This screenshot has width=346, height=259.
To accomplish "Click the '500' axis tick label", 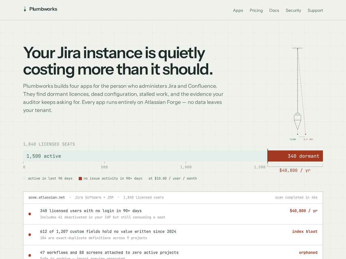I will (x=104, y=167).
